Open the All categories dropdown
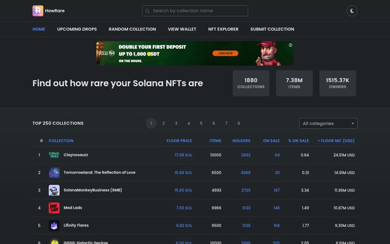 pyautogui.click(x=328, y=123)
